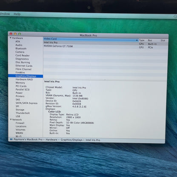Select Storage in the sidebar
The height and width of the screenshot is (177, 177).
pyautogui.click(x=20, y=110)
